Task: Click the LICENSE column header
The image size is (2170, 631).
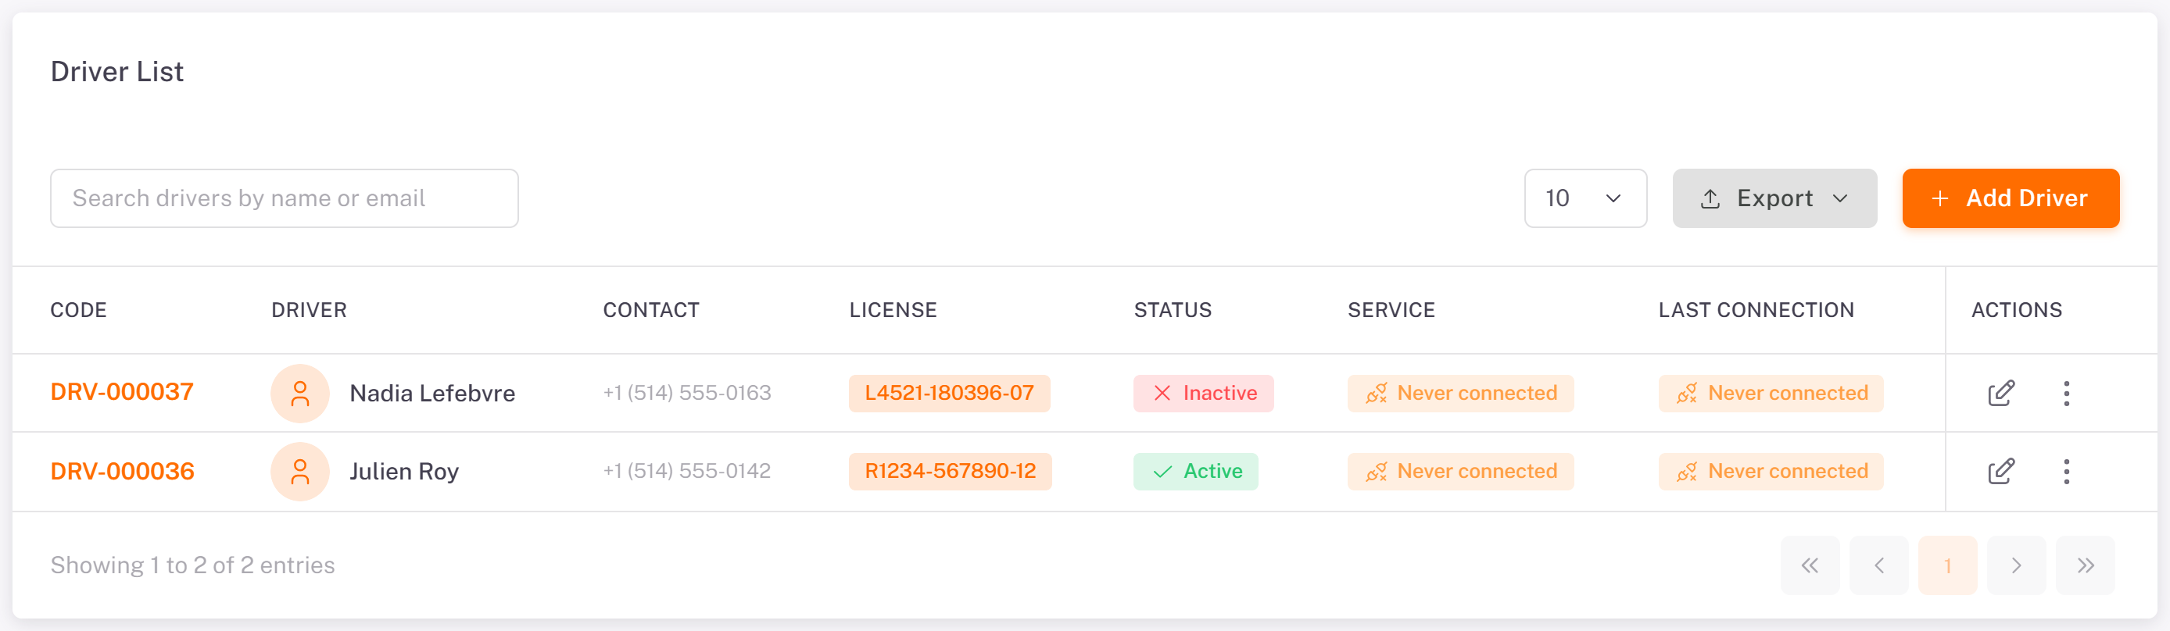Action: tap(893, 309)
